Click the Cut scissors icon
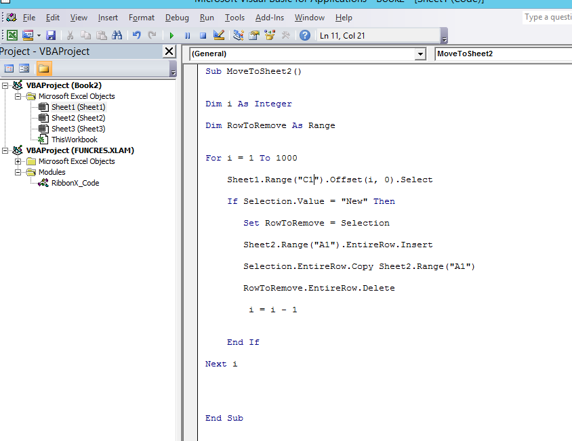 click(70, 35)
